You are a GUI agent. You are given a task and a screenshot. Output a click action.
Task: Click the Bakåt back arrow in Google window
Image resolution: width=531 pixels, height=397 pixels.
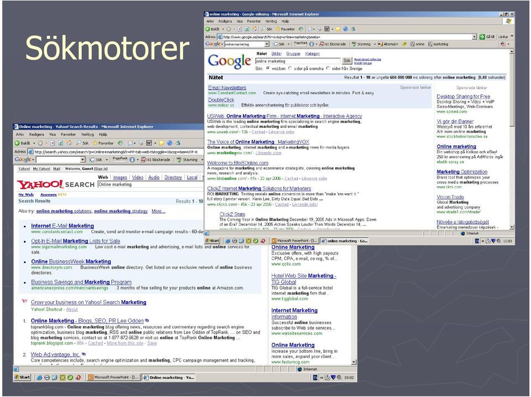(x=208, y=29)
